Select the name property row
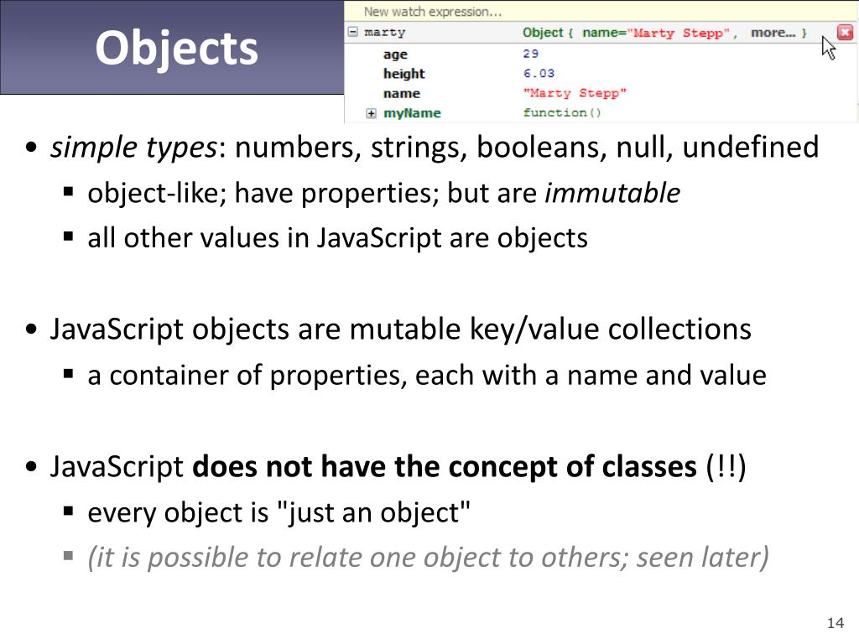 [x=600, y=93]
